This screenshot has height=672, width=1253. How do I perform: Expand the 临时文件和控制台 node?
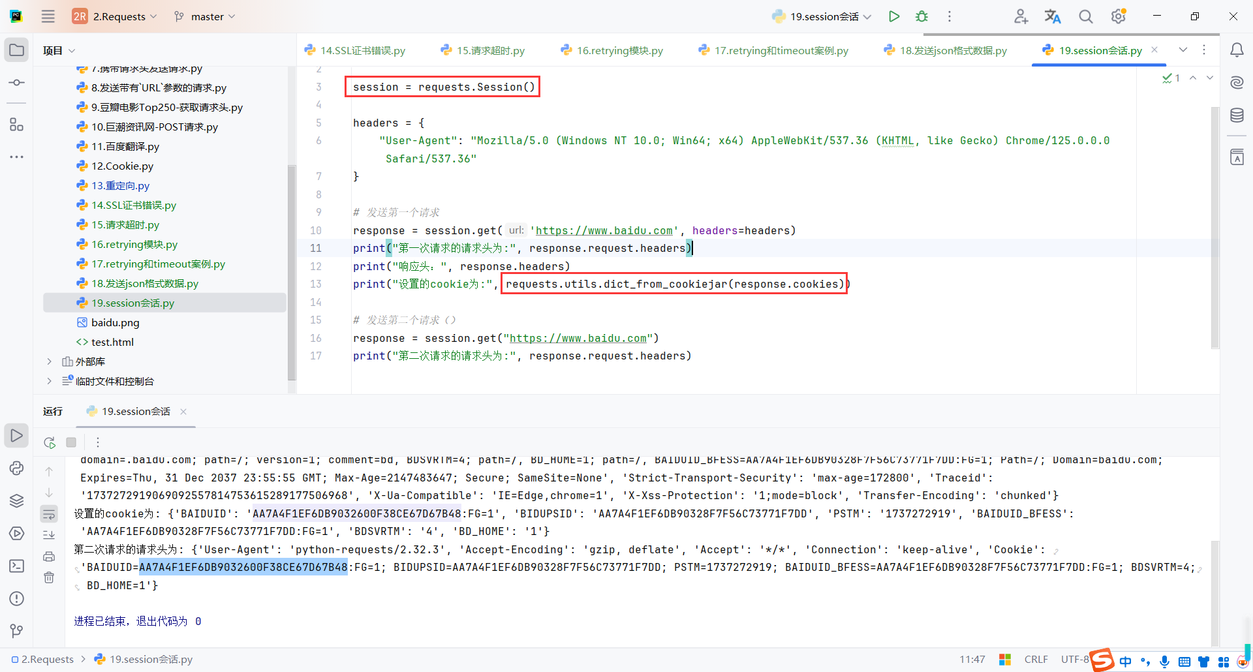coord(49,381)
